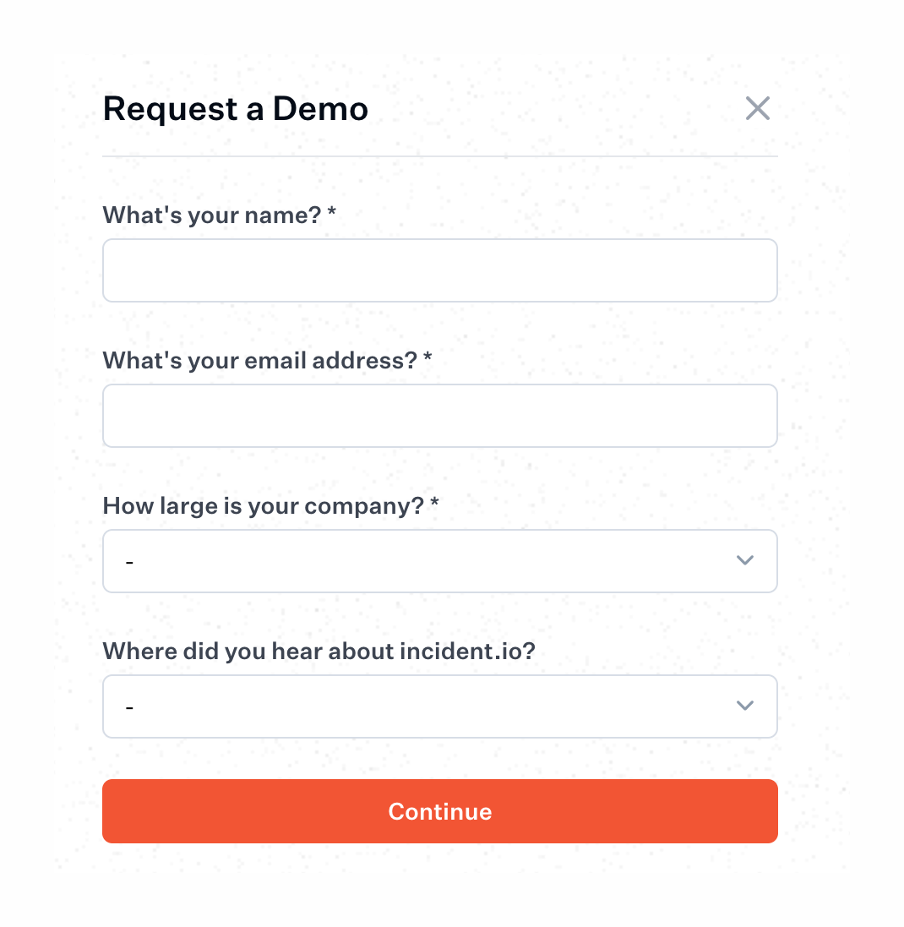The image size is (904, 927).
Task: Click the downward arrow in company size field
Action: 745,560
